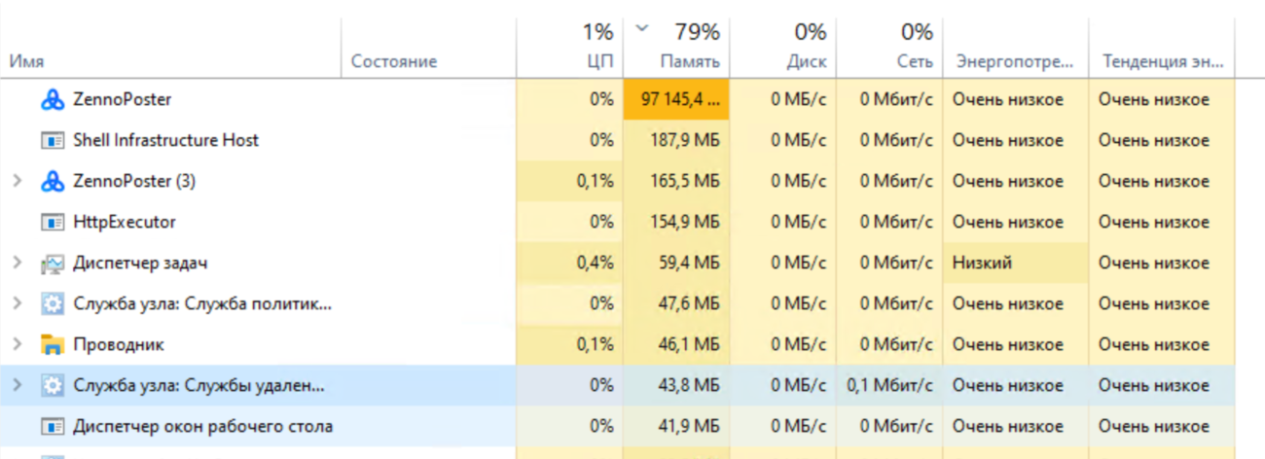Expand the Диспетчер задач process group

pos(16,263)
